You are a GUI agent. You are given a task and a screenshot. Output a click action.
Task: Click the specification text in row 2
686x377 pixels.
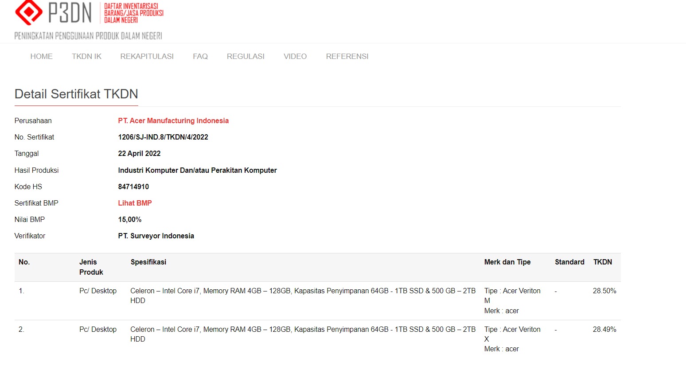coord(303,334)
